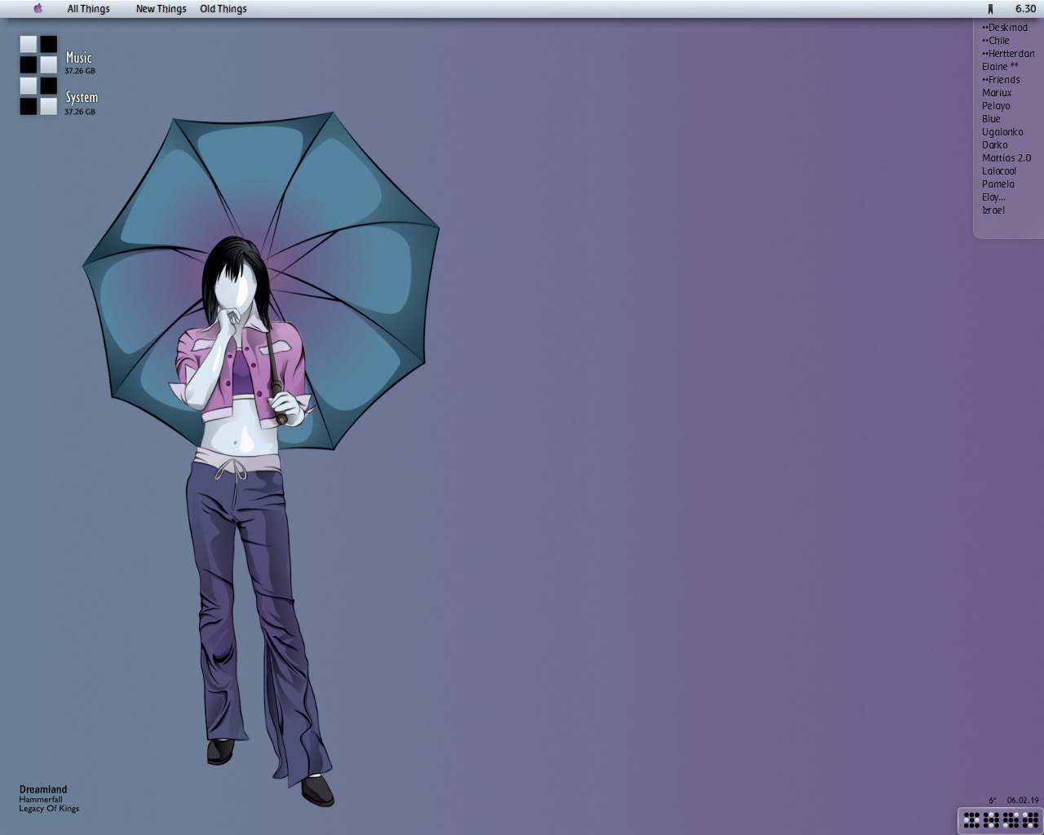Select the Music drive label
The height and width of the screenshot is (835, 1044).
tap(79, 58)
